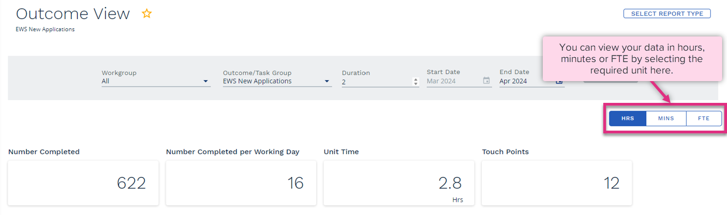Select the Number Completed per Working Day card
The width and height of the screenshot is (727, 215).
[x=241, y=183]
